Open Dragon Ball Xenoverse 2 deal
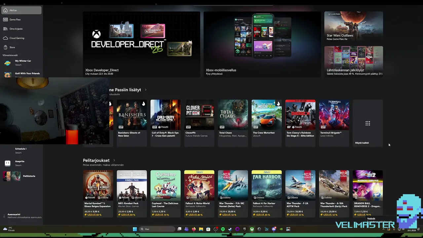The height and width of the screenshot is (238, 423). coord(367,194)
